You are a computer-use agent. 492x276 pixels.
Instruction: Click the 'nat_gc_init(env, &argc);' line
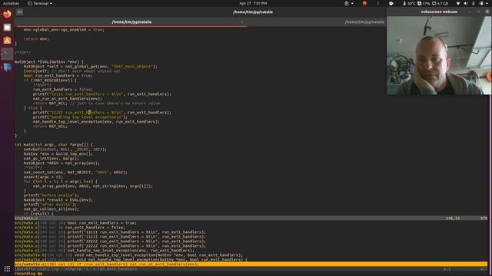point(52,159)
